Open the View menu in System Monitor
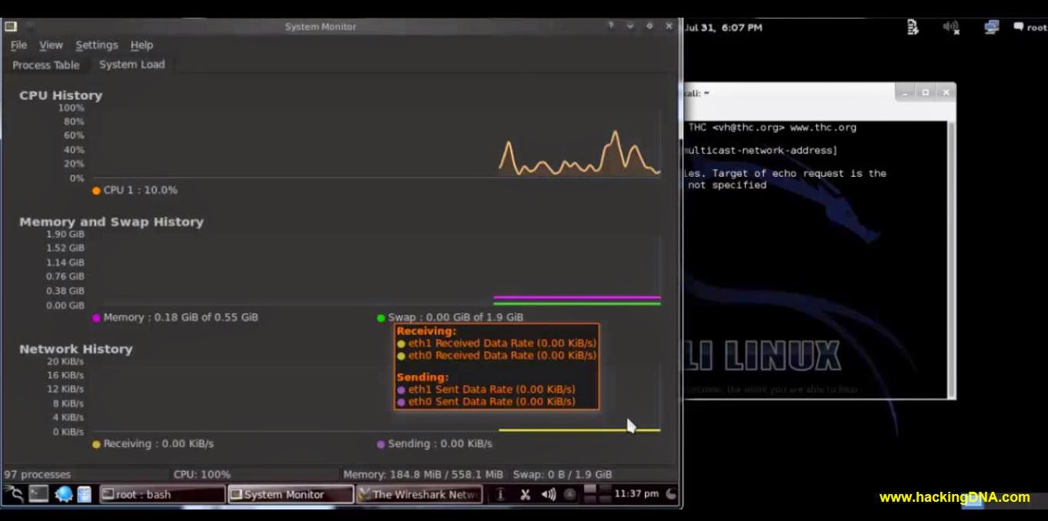 [51, 45]
